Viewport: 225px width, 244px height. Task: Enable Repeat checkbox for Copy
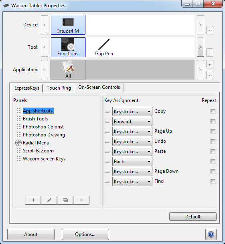click(213, 112)
